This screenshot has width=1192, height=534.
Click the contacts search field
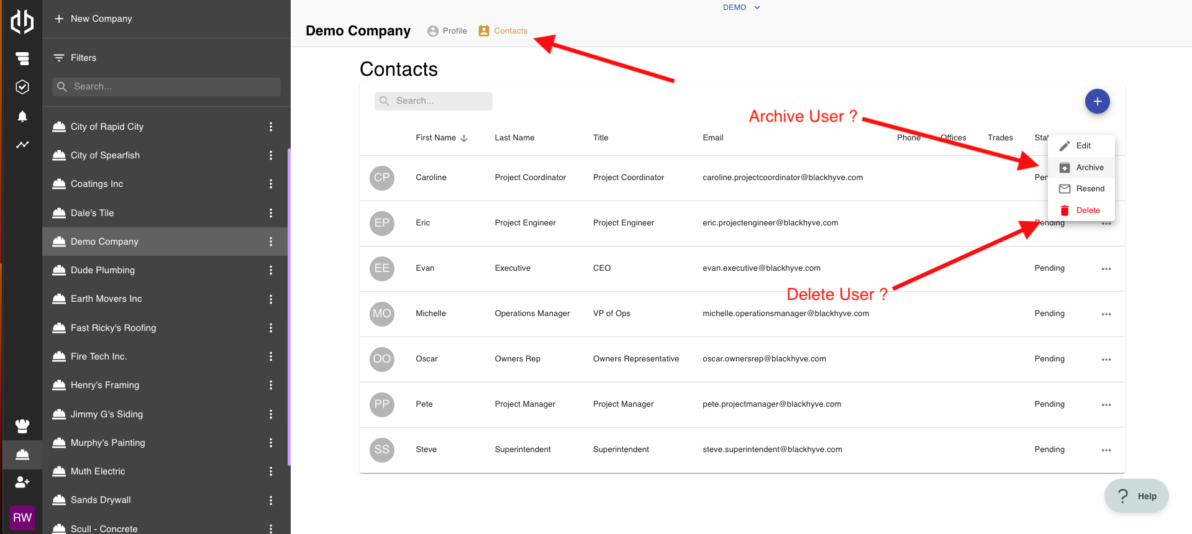434,101
